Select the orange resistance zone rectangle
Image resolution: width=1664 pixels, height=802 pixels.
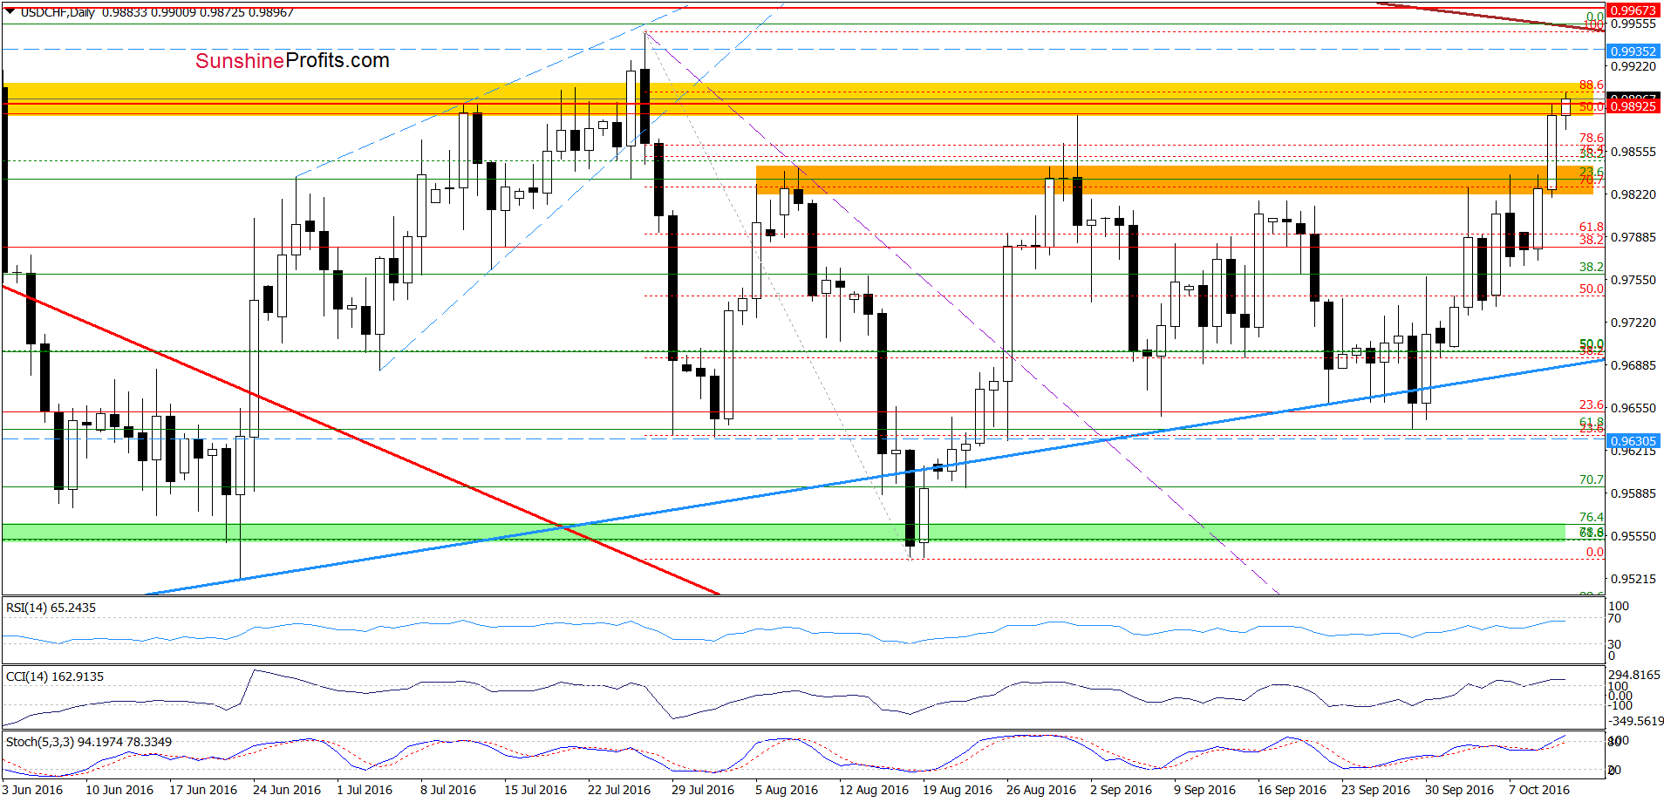(x=1174, y=180)
